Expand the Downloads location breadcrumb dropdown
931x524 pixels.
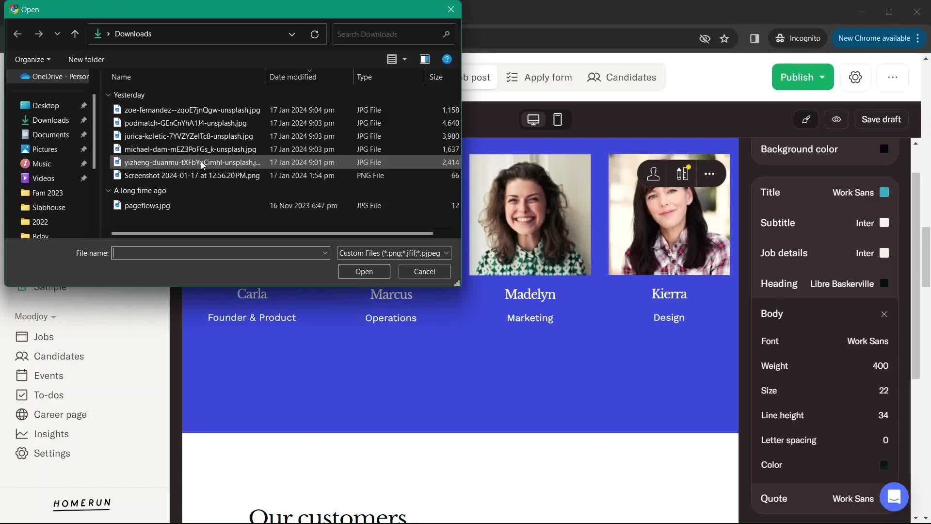[x=291, y=34]
